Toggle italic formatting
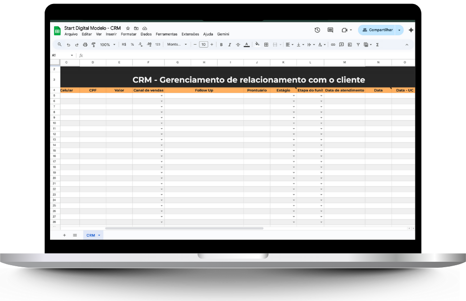 tap(230, 45)
